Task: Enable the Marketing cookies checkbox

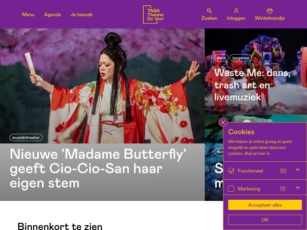Action: click(231, 189)
